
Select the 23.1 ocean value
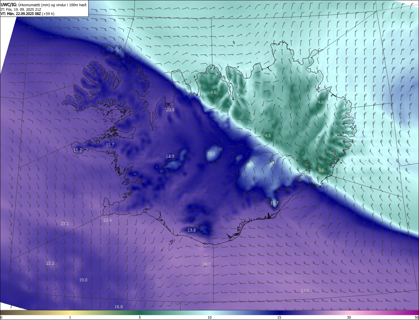tap(65, 224)
